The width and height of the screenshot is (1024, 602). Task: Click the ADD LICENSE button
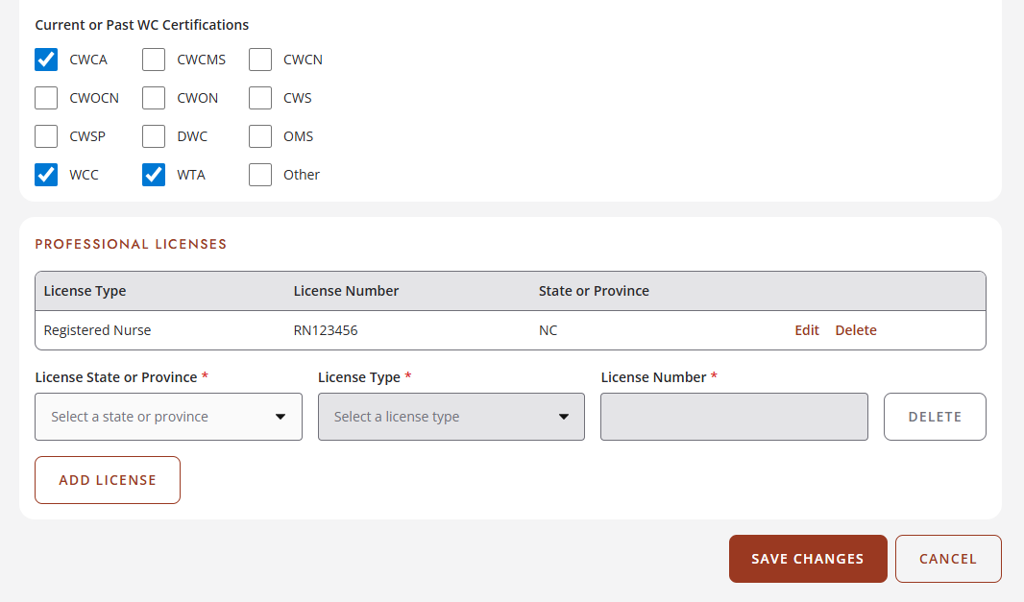[108, 480]
